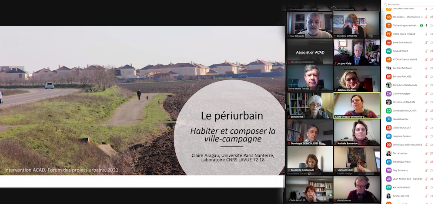
Task: Toggle the muted microphone for delphine Fardoux in list
Action: point(426,136)
